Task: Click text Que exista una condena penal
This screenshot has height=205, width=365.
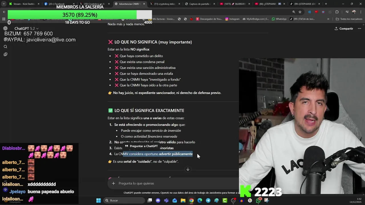Action: 142,62
